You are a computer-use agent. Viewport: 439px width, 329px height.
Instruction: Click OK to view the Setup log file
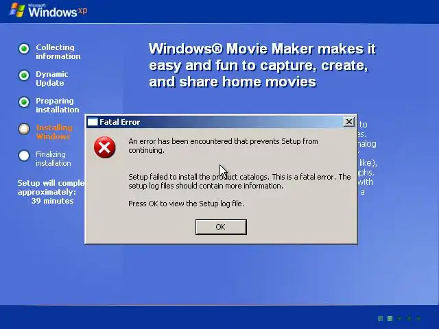click(x=221, y=227)
